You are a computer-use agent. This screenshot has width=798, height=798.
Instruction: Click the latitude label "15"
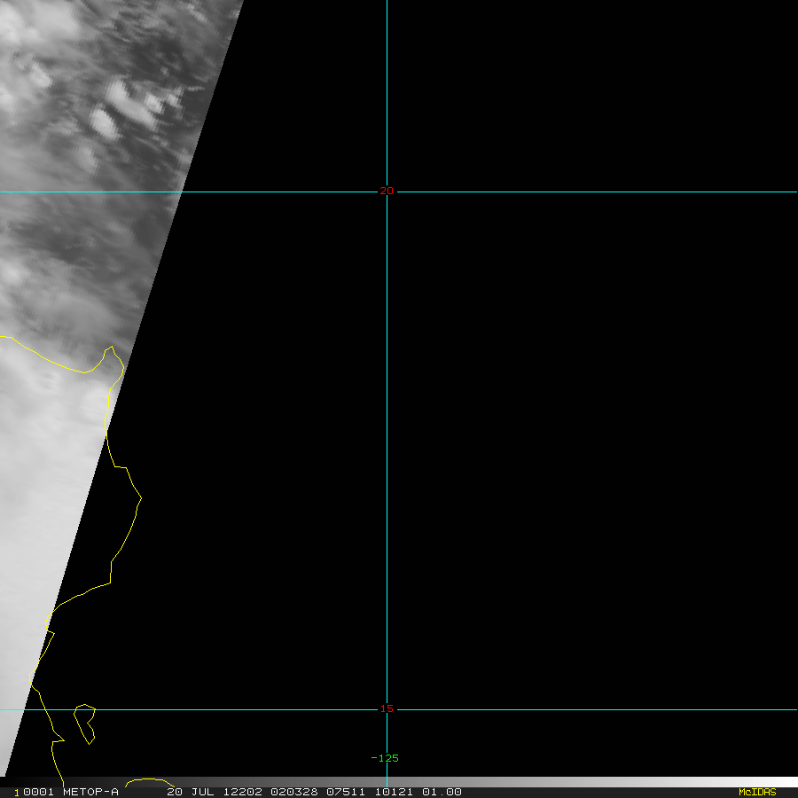click(x=387, y=708)
